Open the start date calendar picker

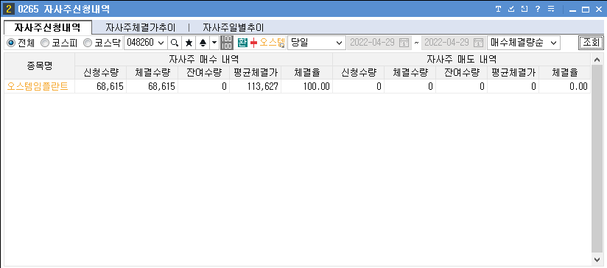click(404, 43)
